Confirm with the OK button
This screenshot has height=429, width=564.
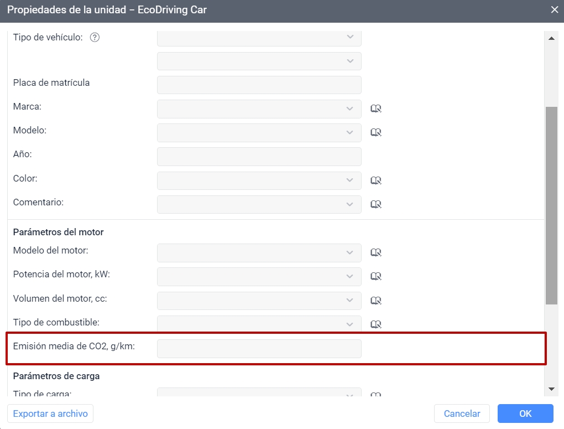coord(525,414)
